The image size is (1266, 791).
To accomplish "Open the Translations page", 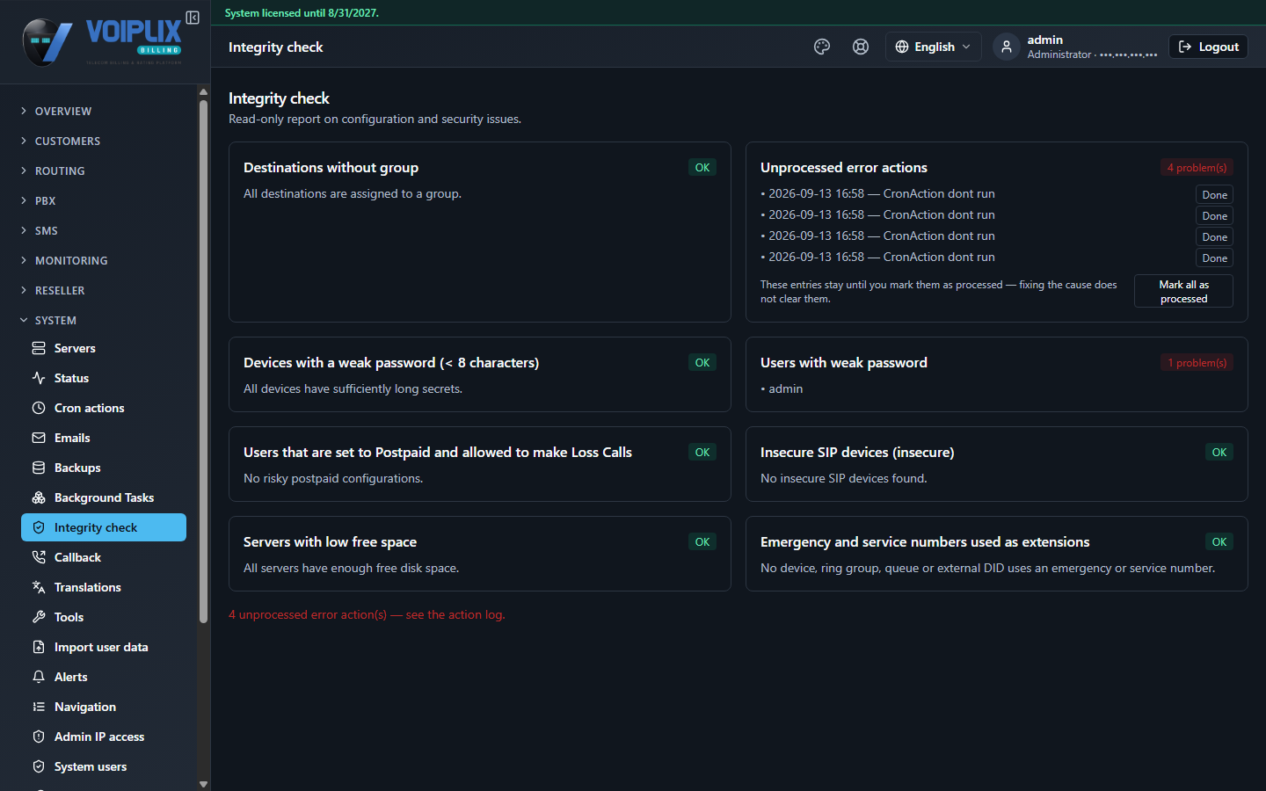I will (104, 587).
